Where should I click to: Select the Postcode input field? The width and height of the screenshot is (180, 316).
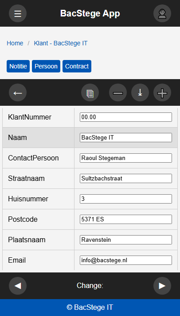126,219
